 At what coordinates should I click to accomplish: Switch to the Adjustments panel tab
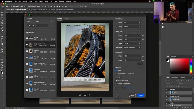click(175, 78)
